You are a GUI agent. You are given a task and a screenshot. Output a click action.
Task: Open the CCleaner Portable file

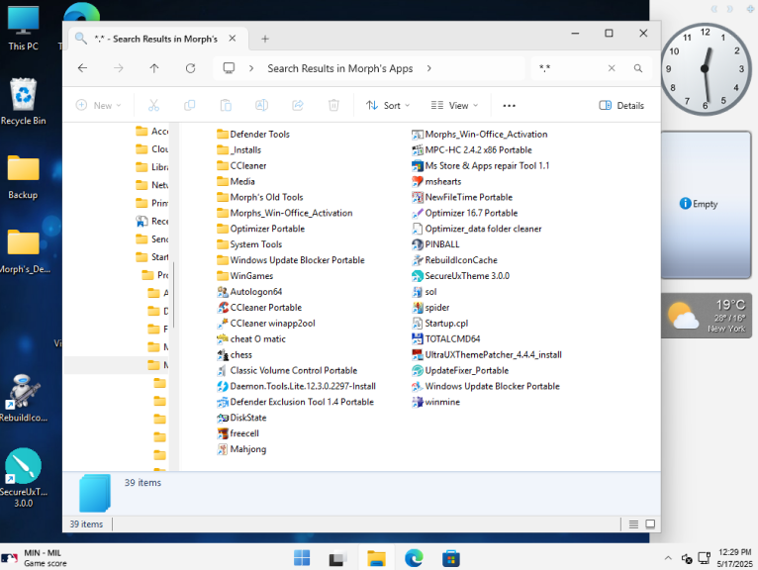(x=259, y=307)
